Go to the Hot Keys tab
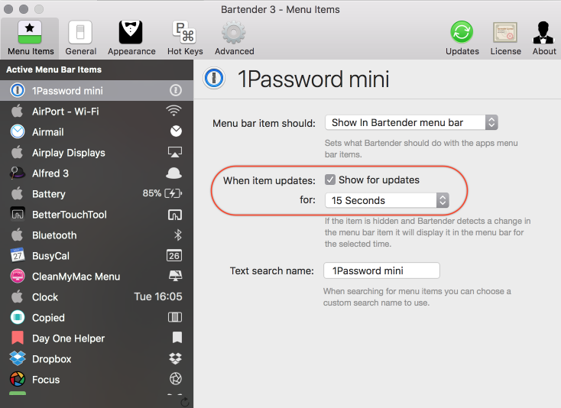This screenshot has height=408, width=561. (x=185, y=38)
